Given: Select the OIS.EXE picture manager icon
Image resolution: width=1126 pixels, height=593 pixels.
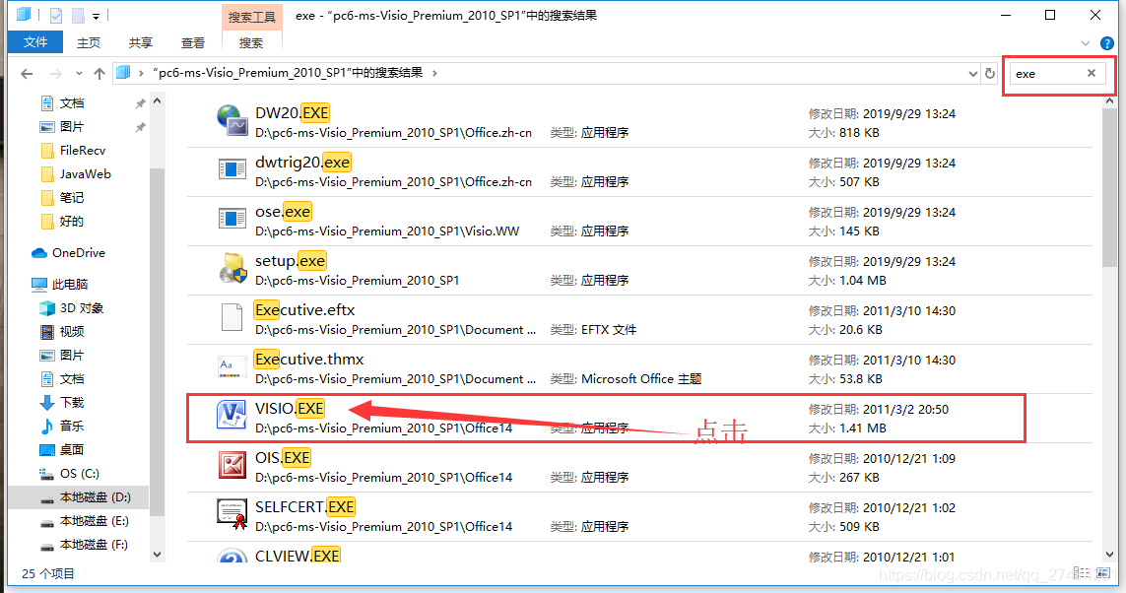Looking at the screenshot, I should tap(232, 465).
